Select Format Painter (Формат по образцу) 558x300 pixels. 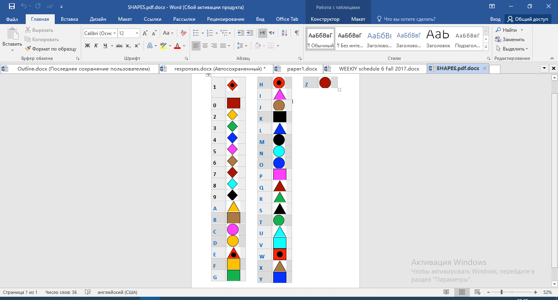(51, 49)
